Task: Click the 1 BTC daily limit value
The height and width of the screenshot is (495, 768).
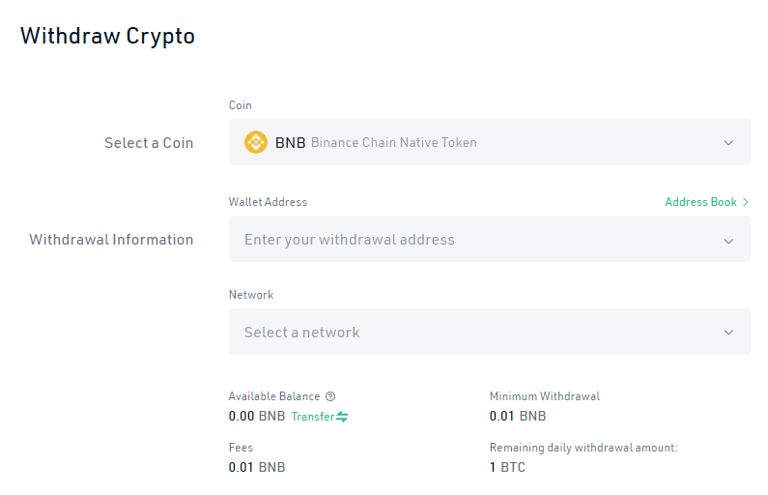Action: pos(507,467)
